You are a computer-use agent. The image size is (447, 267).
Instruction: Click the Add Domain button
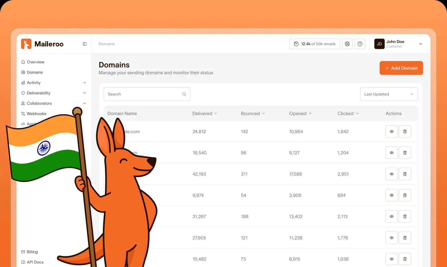pos(401,68)
